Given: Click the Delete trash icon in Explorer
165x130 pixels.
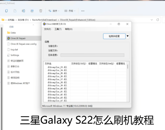Looking at the screenshot, I should click(x=41, y=11).
